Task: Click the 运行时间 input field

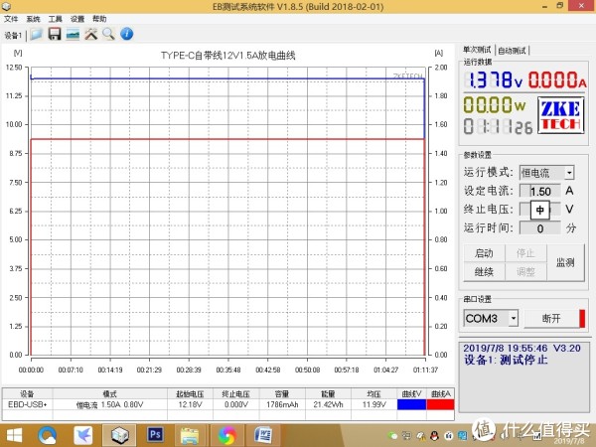Action: point(540,228)
